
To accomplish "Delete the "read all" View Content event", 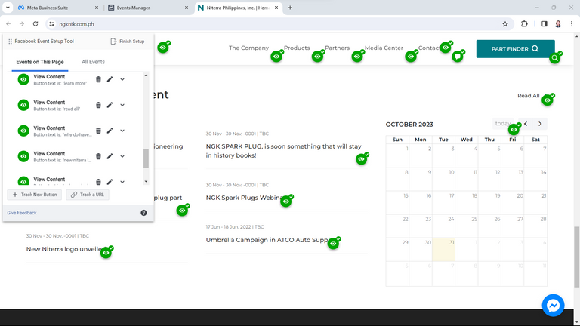I will (98, 105).
